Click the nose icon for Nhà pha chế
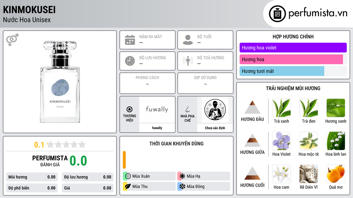Image resolution: width=353 pixels, height=198 pixels. coord(187,109)
